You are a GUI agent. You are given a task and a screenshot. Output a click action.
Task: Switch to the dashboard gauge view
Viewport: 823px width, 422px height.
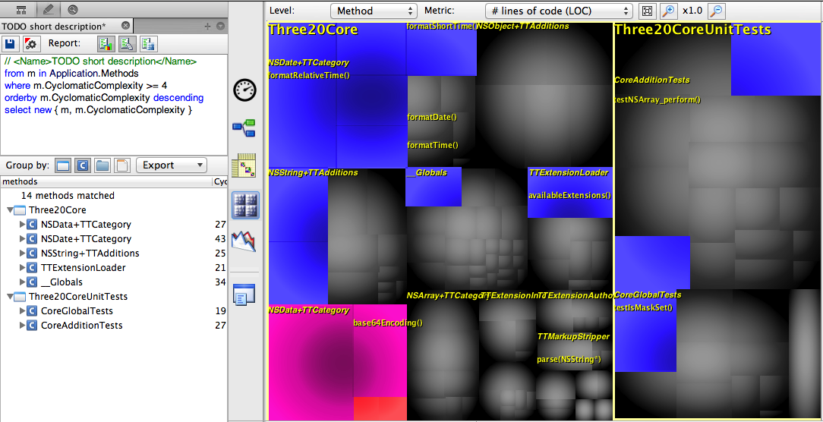pyautogui.click(x=244, y=90)
